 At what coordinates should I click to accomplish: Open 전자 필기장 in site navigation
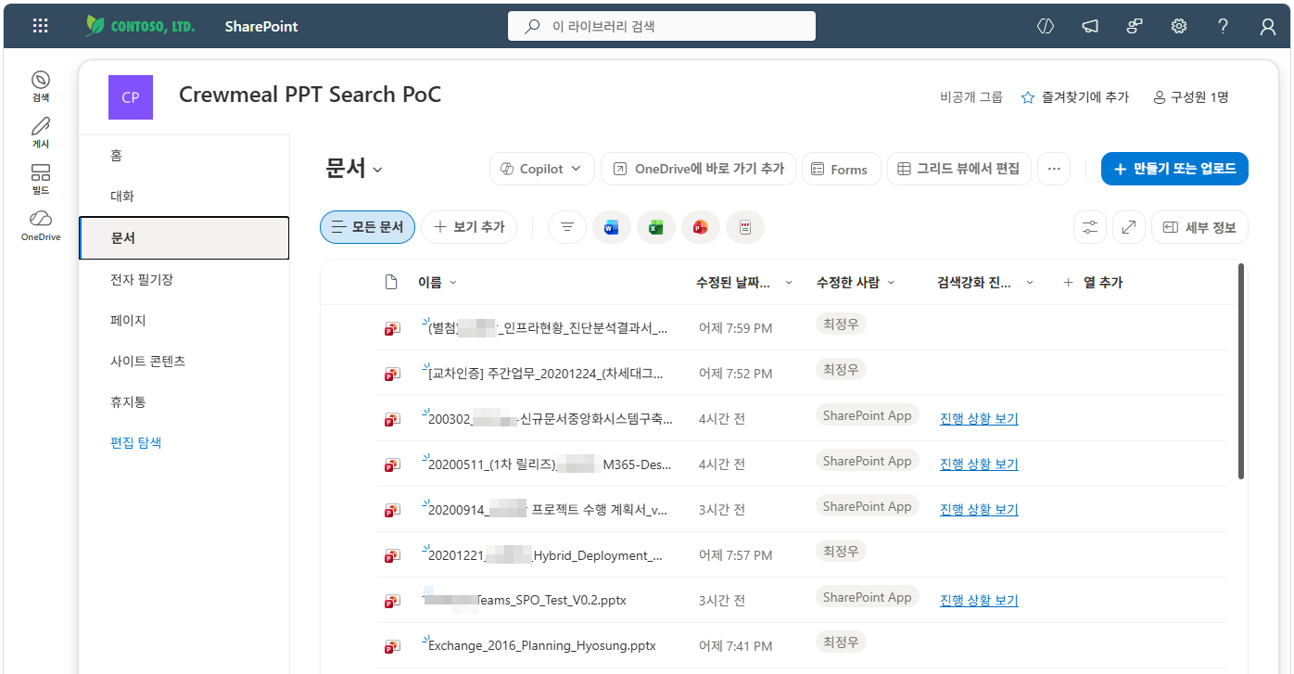184,279
